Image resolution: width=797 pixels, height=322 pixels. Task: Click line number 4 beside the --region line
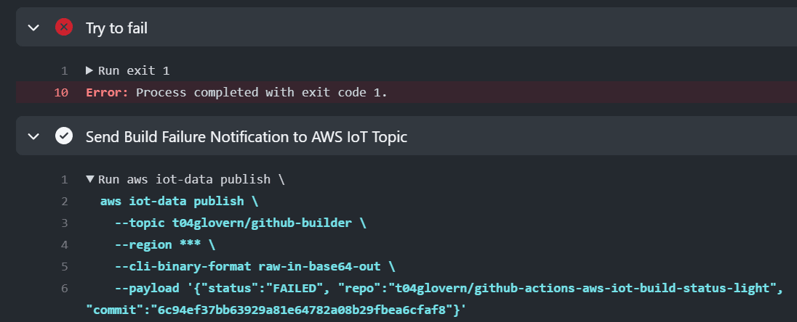(64, 244)
